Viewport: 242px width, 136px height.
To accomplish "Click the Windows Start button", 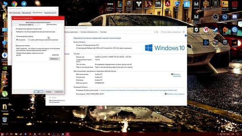I will (x=2, y=134).
